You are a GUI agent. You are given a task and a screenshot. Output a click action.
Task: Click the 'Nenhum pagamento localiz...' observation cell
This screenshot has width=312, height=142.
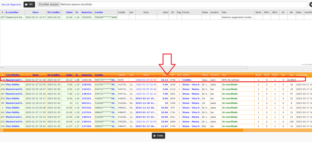[238, 17]
